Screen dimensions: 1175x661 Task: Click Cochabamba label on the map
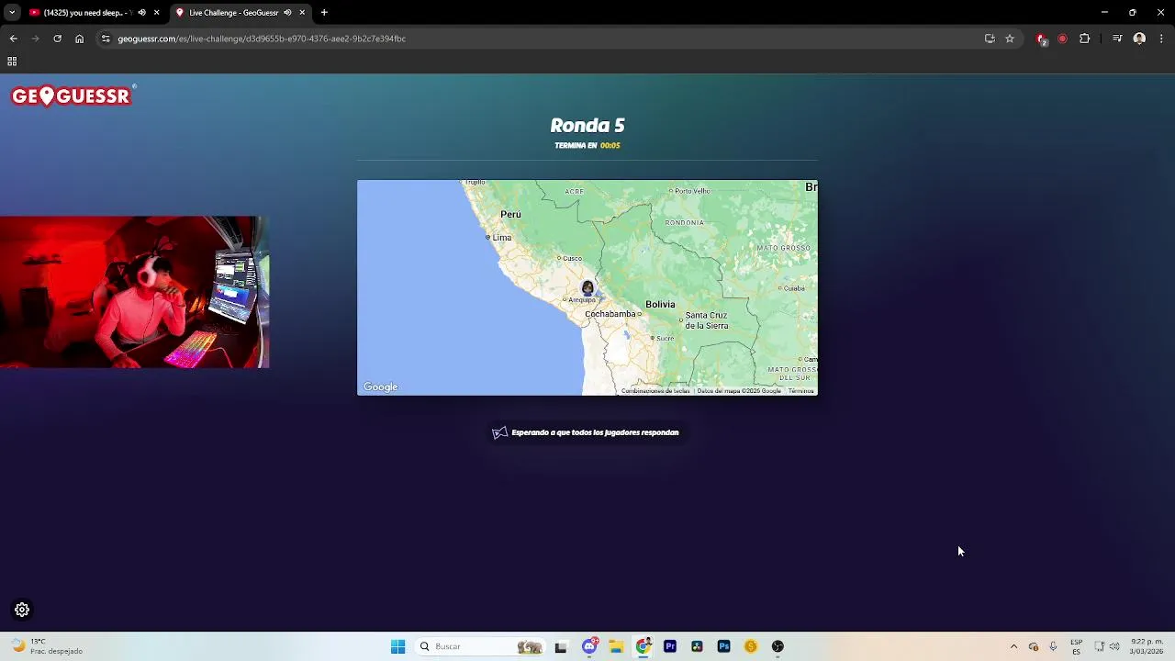610,314
